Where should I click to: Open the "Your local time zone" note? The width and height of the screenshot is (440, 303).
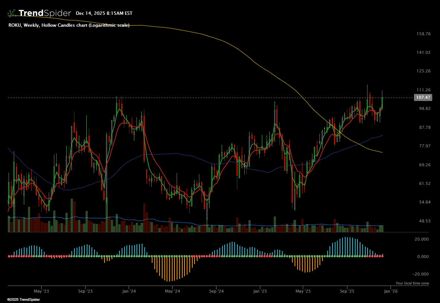click(412, 283)
